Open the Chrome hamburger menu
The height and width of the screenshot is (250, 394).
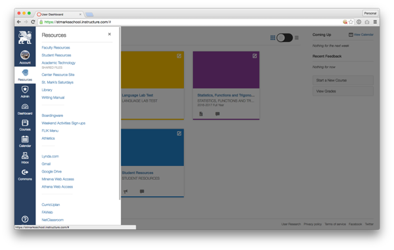click(375, 22)
